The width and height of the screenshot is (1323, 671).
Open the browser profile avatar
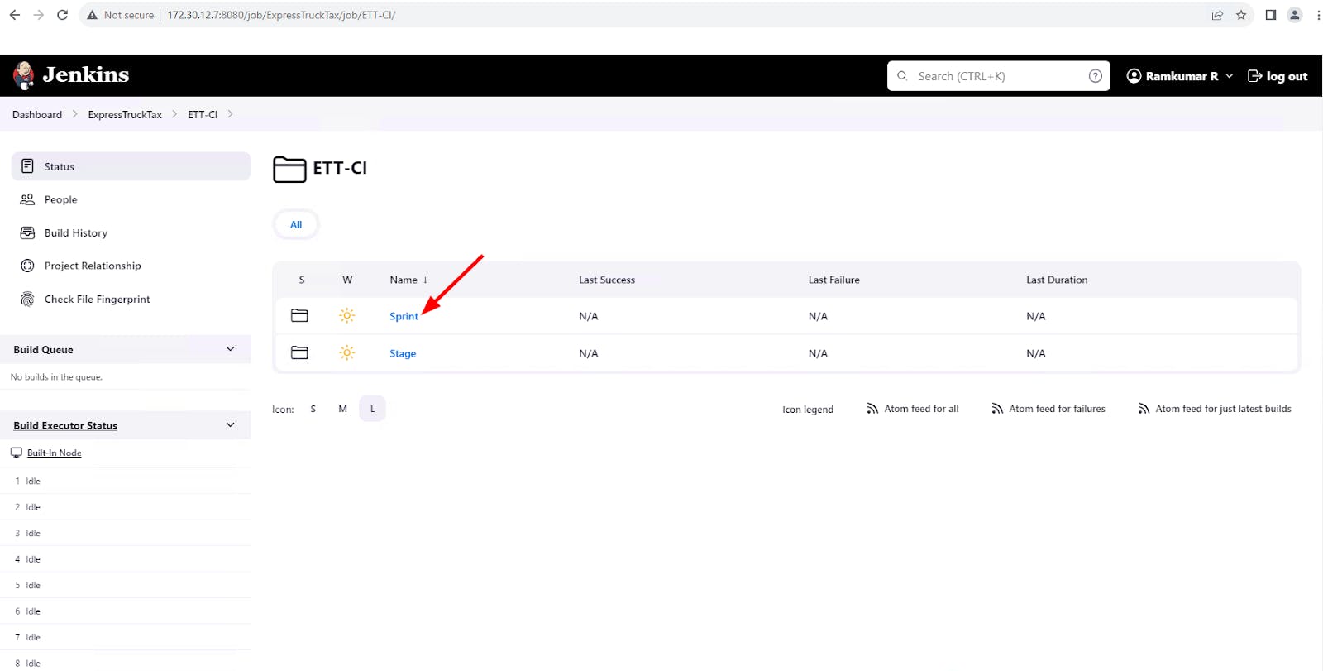pos(1295,15)
